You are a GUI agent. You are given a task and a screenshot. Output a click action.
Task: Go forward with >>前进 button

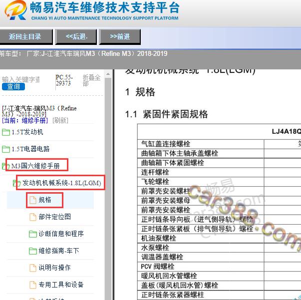pos(120,36)
